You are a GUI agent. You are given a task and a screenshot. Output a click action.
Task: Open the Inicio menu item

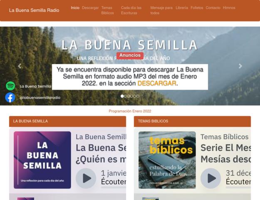tap(75, 7)
